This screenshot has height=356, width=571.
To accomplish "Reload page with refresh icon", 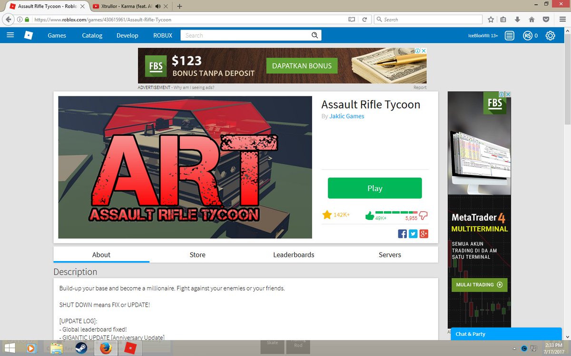I will [364, 19].
